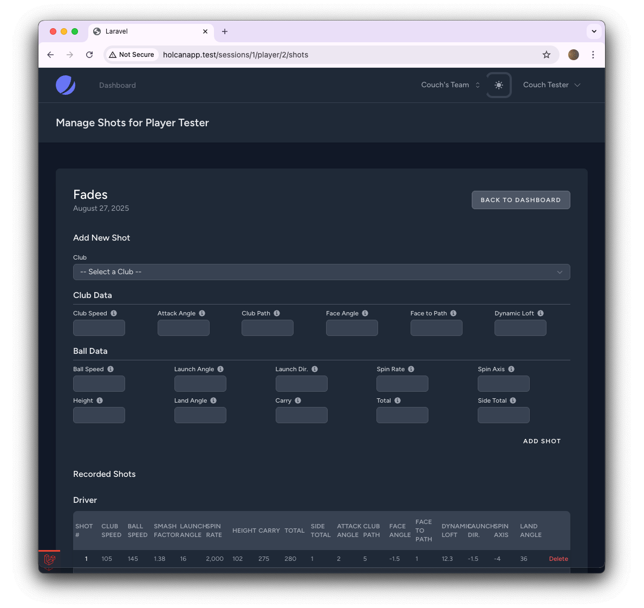
Task: Toggle the dark mode sun icon
Action: [x=498, y=85]
